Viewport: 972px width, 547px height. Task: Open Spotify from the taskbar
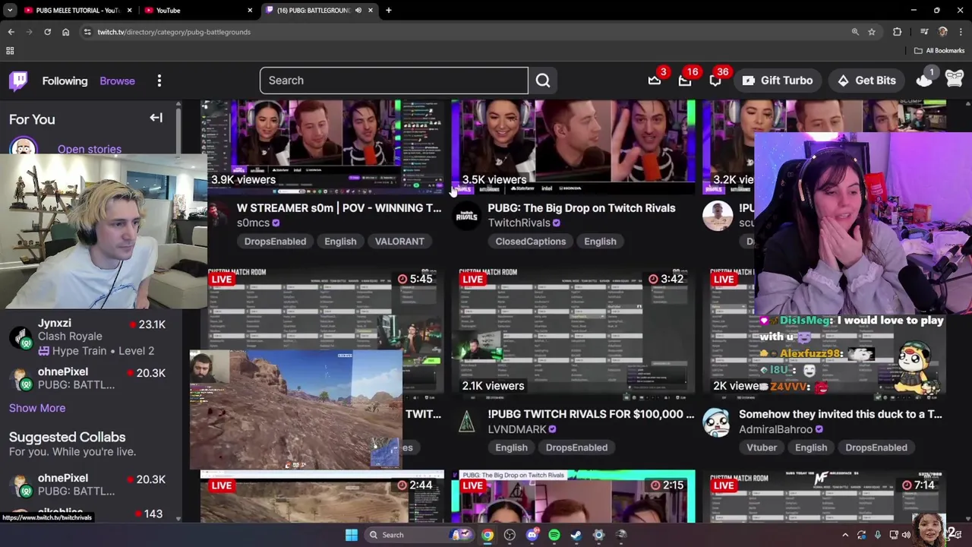[x=554, y=535]
